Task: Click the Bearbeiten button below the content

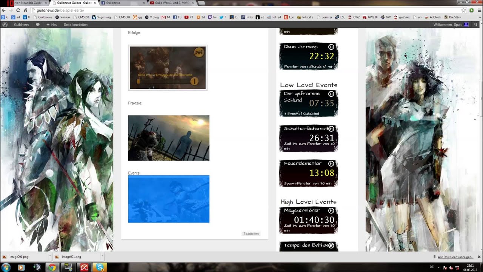Action: click(251, 234)
